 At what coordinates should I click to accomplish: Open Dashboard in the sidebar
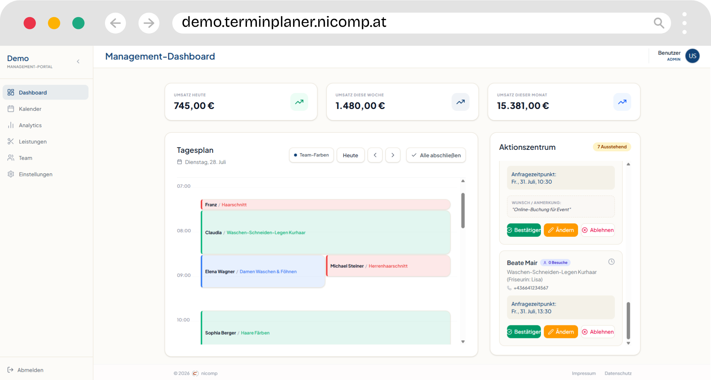(x=45, y=92)
